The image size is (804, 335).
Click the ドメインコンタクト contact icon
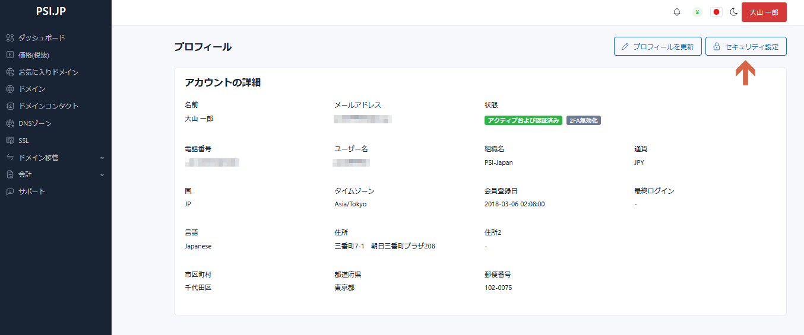click(10, 106)
